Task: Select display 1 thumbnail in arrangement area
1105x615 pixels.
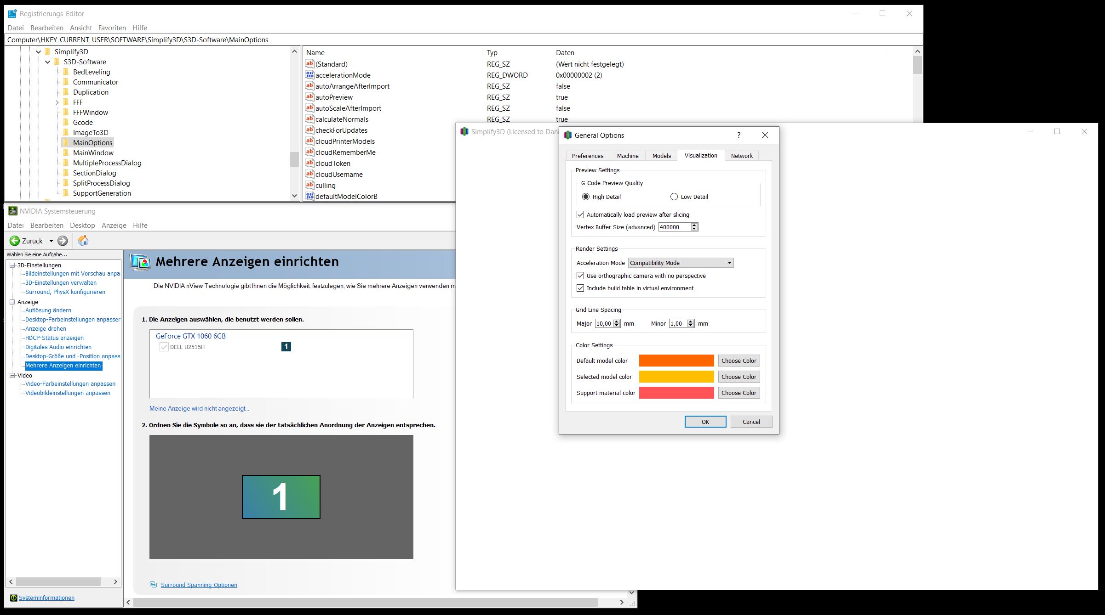Action: (x=281, y=497)
